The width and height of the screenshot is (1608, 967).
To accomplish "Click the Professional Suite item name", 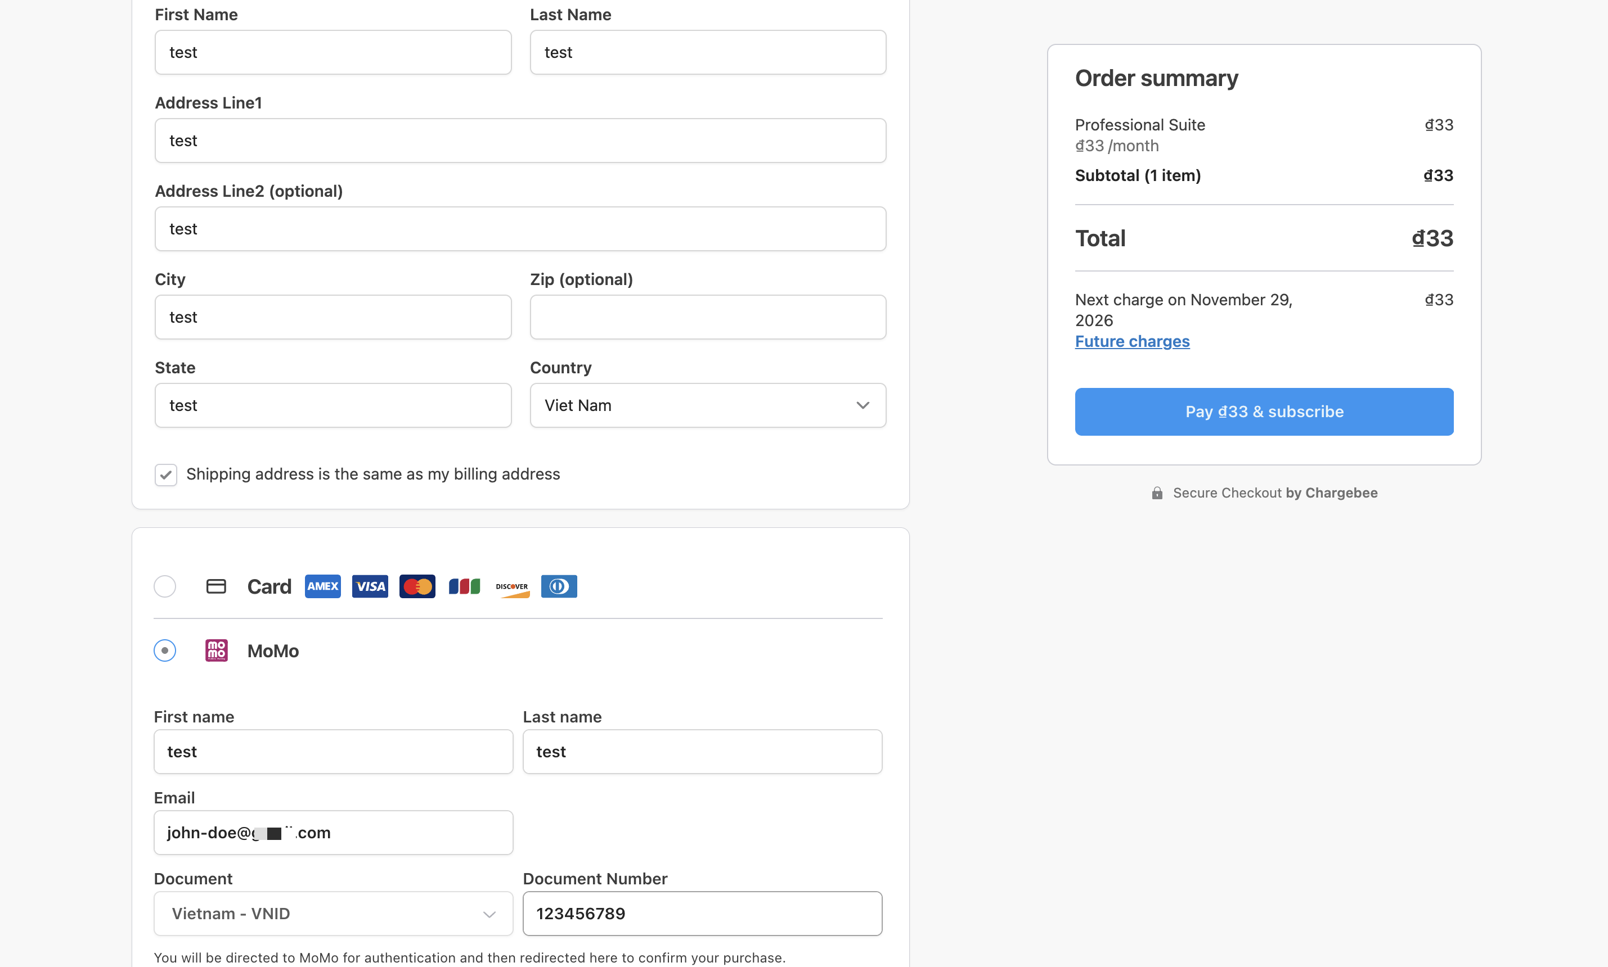I will click(1140, 125).
